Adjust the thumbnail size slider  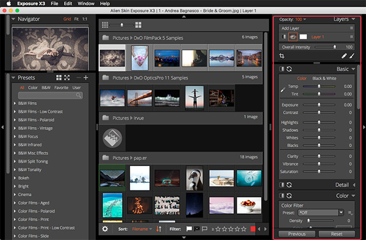(x=121, y=25)
